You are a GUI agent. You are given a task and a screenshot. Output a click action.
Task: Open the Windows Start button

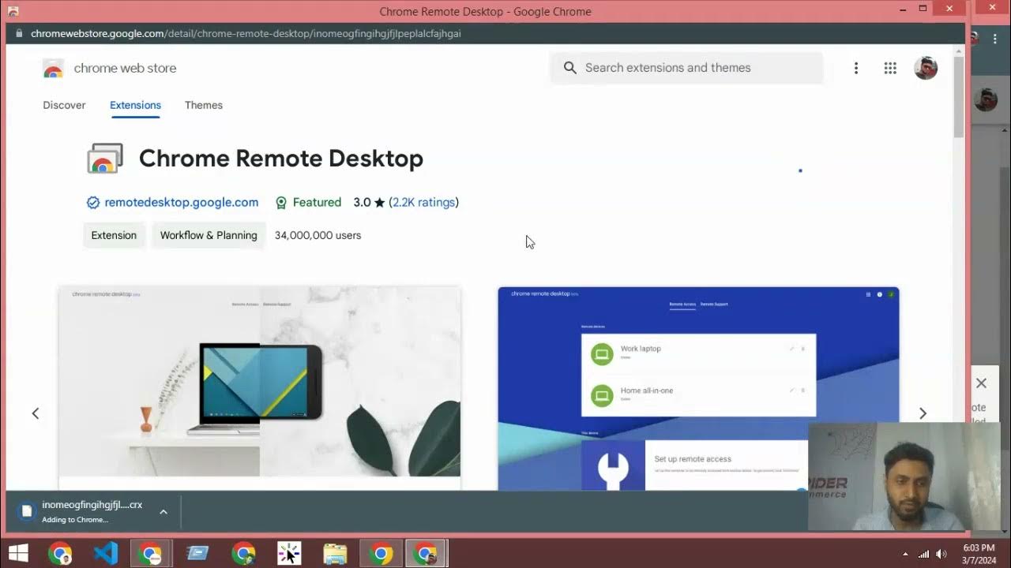18,554
